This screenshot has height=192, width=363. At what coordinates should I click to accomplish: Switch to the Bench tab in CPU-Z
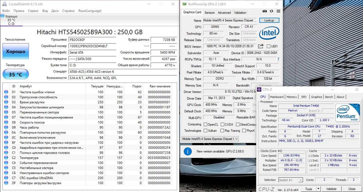click(x=329, y=97)
